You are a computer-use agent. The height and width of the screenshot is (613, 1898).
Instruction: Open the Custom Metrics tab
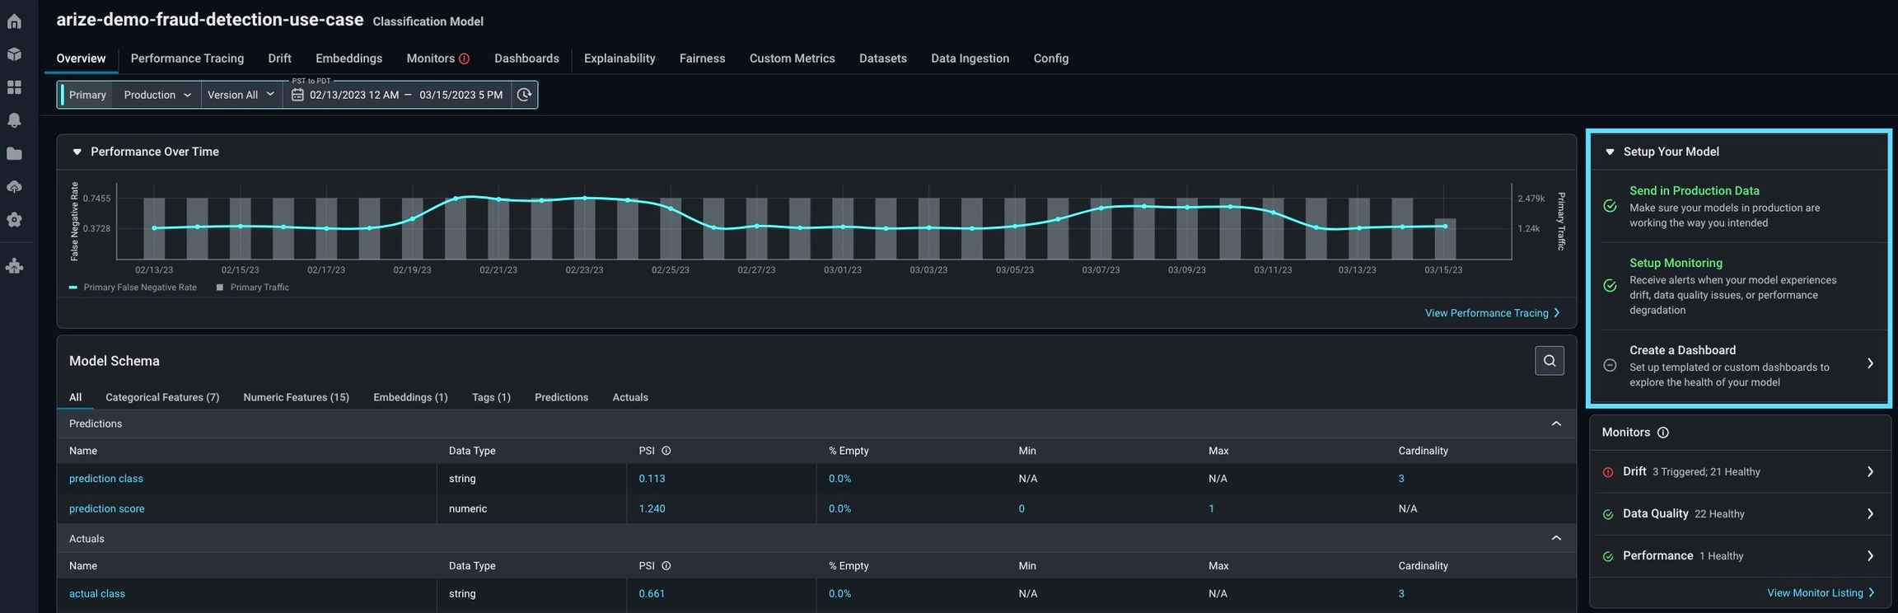792,58
